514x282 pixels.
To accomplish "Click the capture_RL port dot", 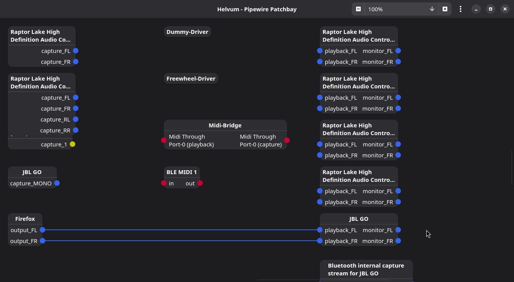I will (x=76, y=119).
